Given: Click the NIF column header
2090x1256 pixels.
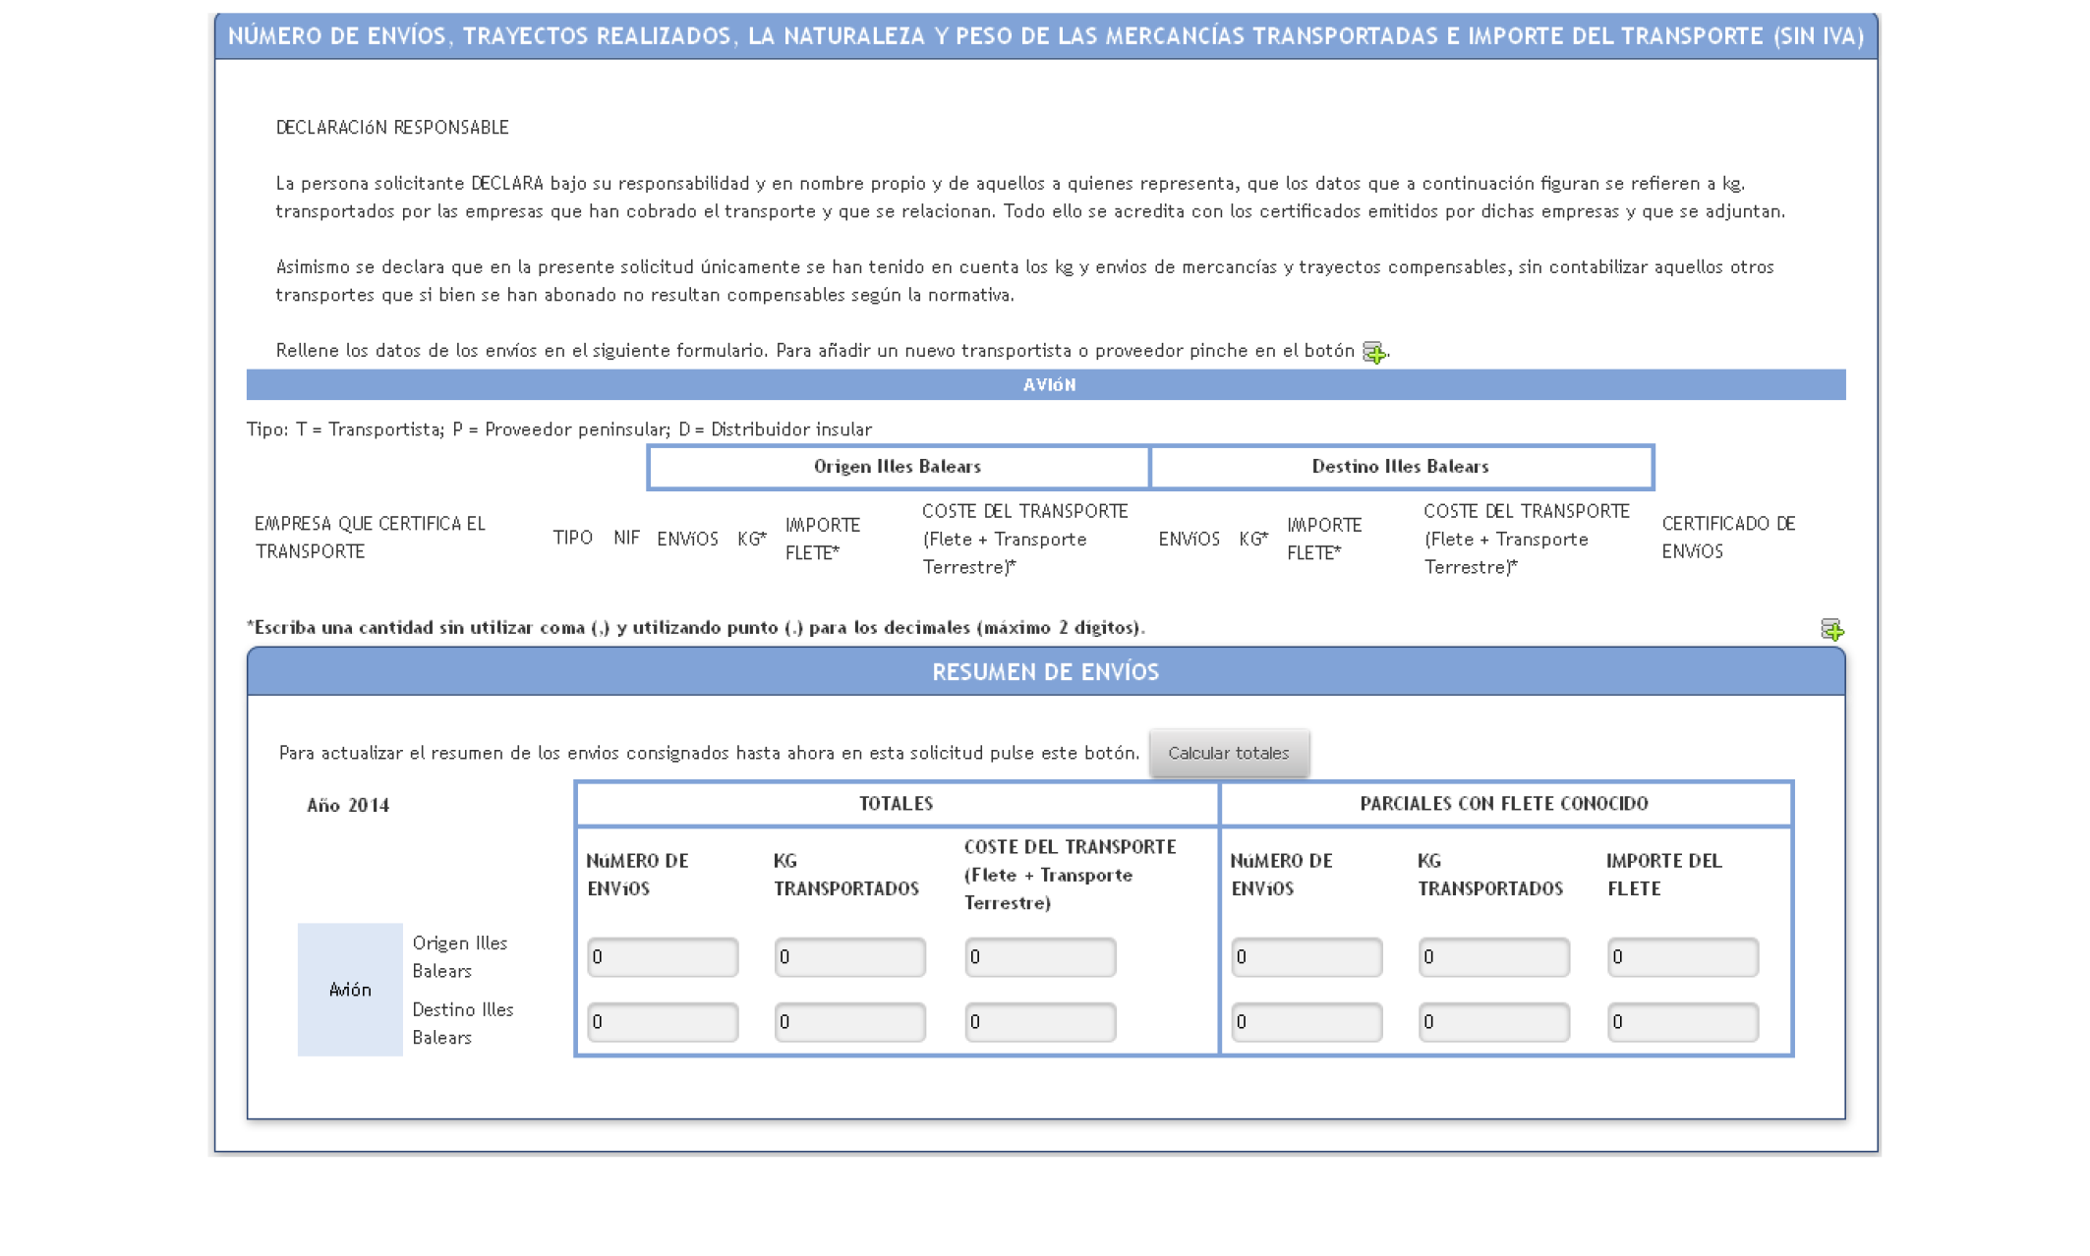Looking at the screenshot, I should pos(627,538).
